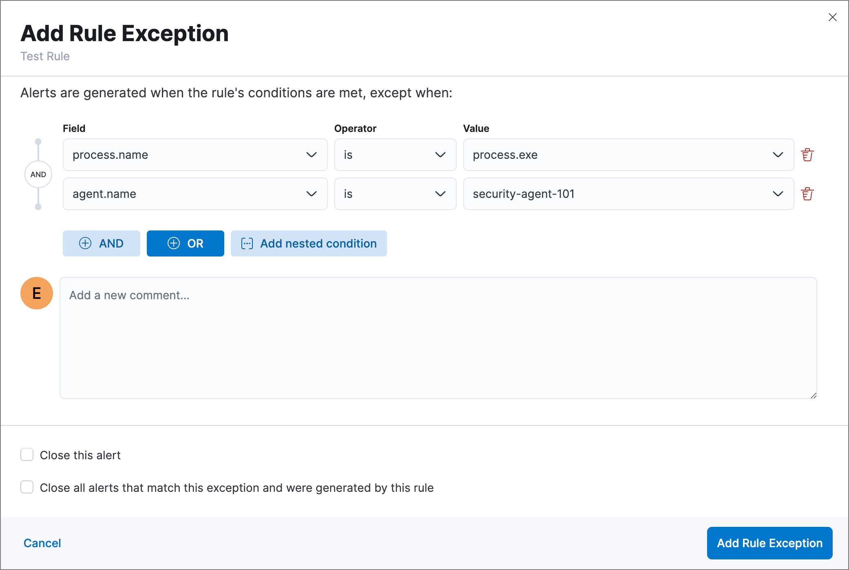Click the orange E user avatar
The width and height of the screenshot is (849, 570).
pyautogui.click(x=36, y=293)
